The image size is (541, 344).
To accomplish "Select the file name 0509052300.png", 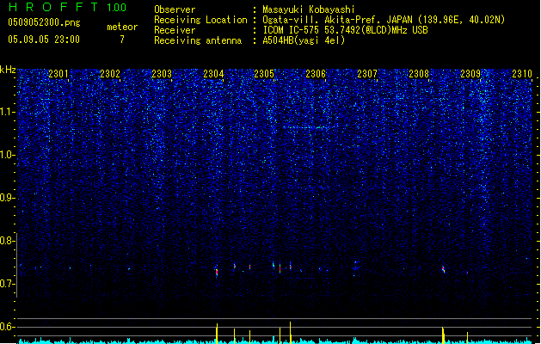I will click(x=44, y=22).
